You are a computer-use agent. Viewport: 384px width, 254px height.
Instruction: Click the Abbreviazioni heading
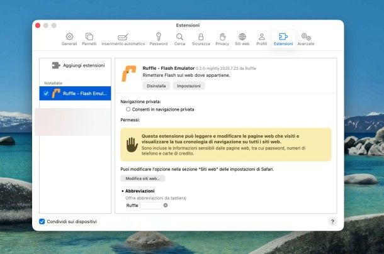click(140, 191)
